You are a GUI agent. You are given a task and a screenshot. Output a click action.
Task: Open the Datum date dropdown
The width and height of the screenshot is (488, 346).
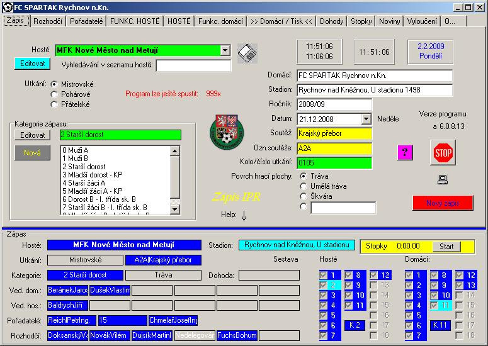tap(366, 119)
